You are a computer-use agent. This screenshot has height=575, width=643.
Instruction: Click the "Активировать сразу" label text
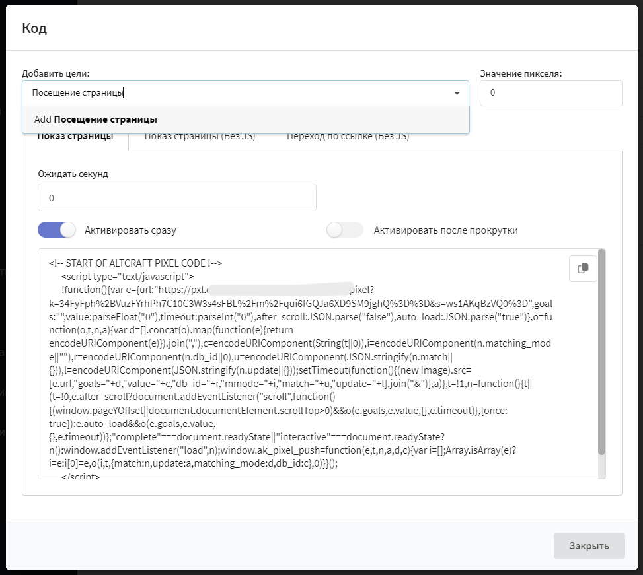[130, 230]
